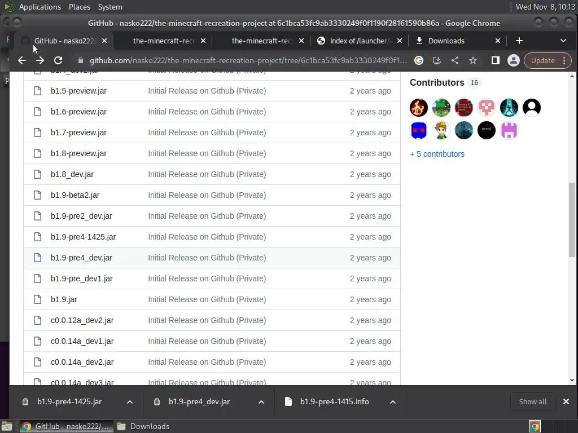Click the file icon beside b1.9.jar
The width and height of the screenshot is (578, 433).
click(x=38, y=299)
